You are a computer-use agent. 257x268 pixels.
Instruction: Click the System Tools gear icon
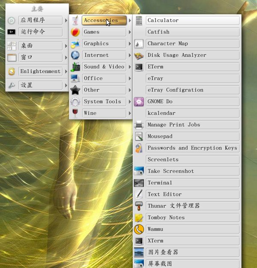click(x=75, y=102)
